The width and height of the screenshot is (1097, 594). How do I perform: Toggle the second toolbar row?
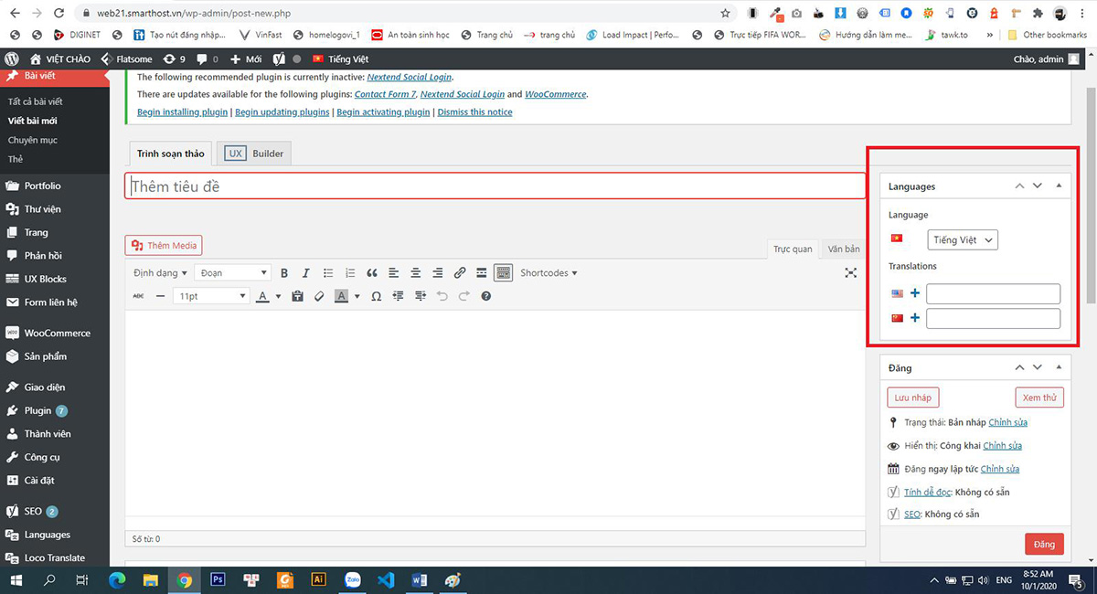click(503, 272)
